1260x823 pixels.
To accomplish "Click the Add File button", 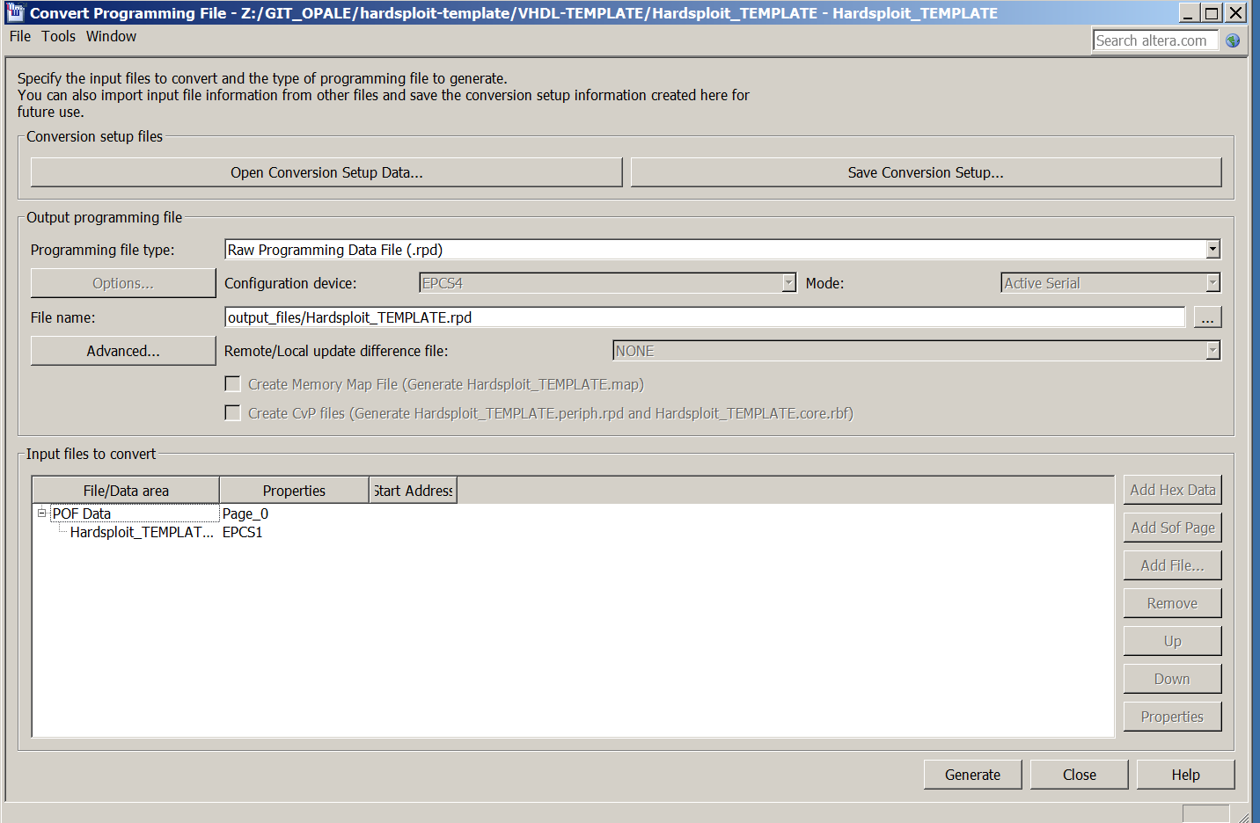I will (1173, 565).
